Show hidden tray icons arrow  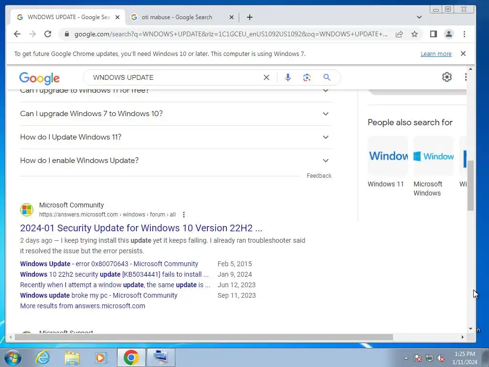click(406, 358)
